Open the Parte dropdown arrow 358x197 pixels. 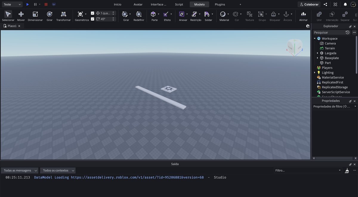(158, 14)
